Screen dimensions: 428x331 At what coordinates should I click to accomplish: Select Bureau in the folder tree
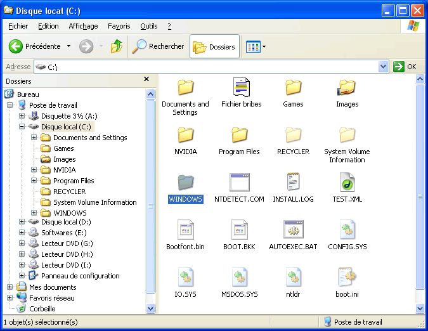28,94
